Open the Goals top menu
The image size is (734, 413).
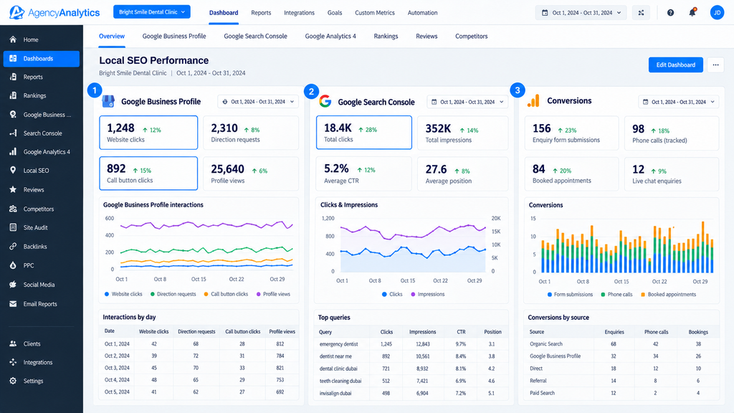335,13
